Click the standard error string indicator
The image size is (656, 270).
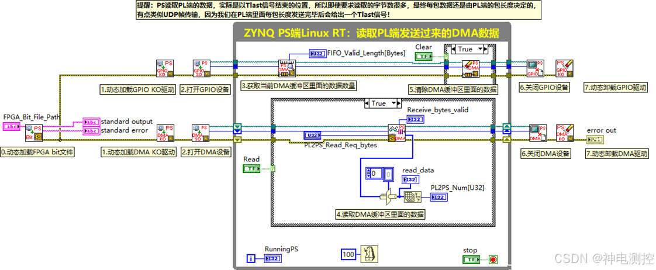tap(91, 131)
